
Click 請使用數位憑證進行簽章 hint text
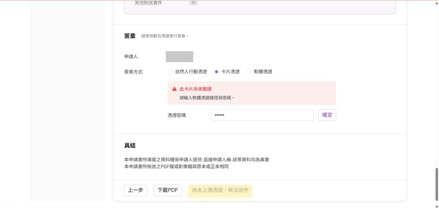165,36
